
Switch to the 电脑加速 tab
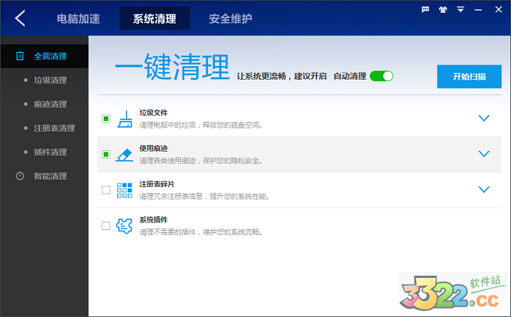(78, 19)
